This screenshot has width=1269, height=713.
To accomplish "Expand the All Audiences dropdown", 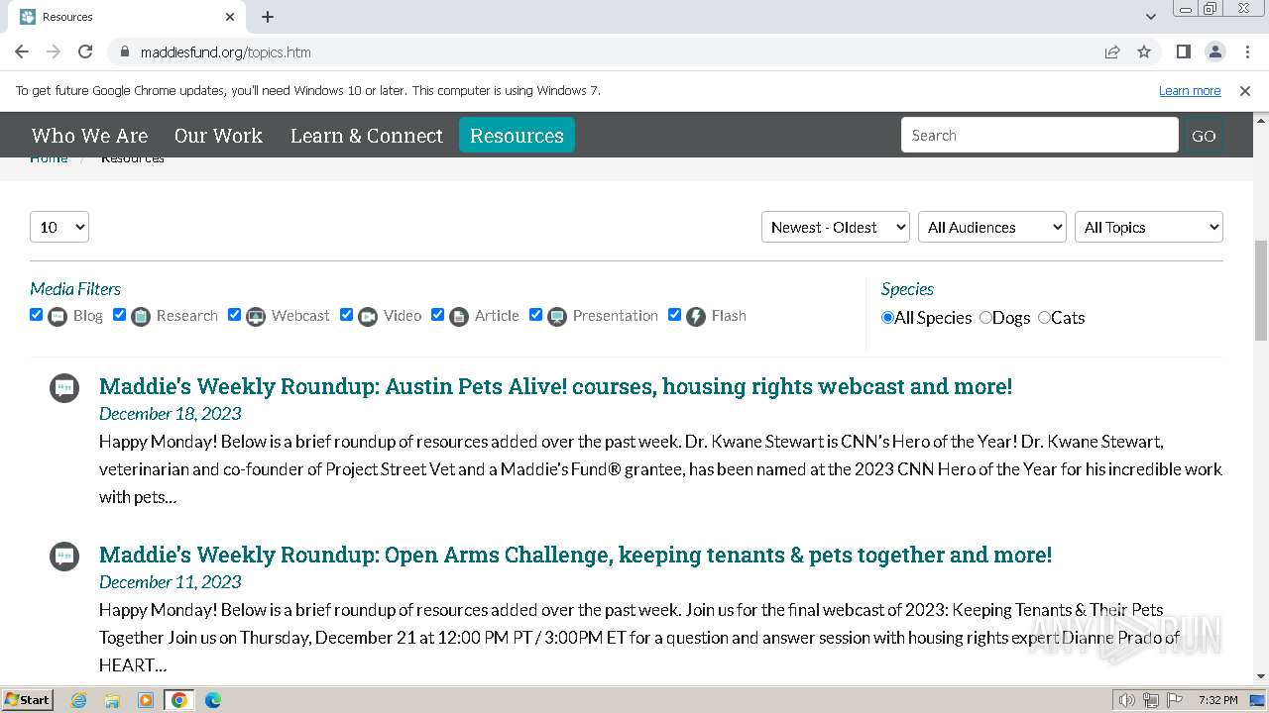I will (991, 227).
